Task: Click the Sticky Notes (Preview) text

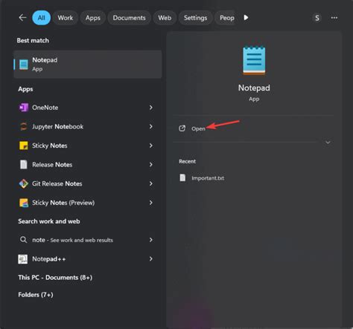Action: pos(63,203)
